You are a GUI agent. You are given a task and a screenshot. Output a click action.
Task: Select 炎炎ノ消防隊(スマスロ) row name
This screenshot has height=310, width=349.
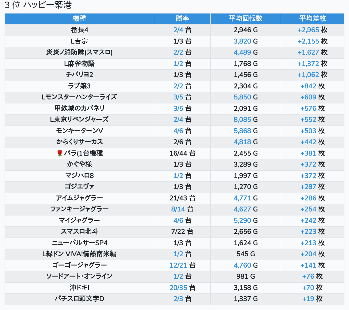click(79, 52)
